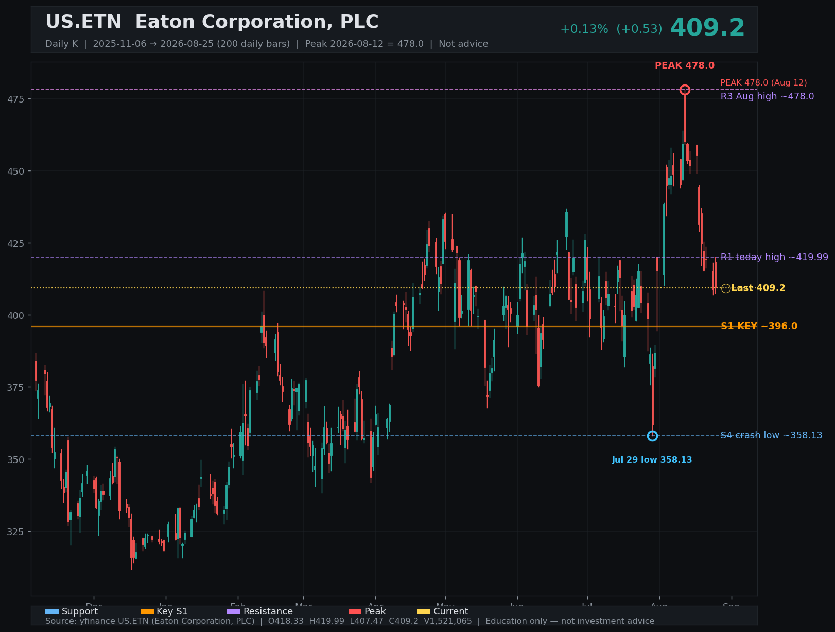Click the 'Peak 2026-08-12 = 478.0' subtitle text
The height and width of the screenshot is (632, 835).
[364, 44]
